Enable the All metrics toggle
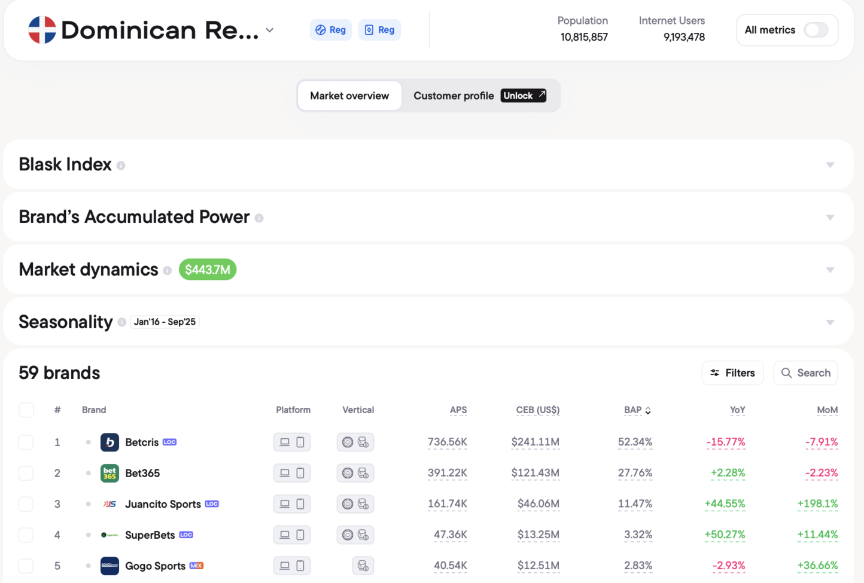864x583 pixels. pos(816,30)
